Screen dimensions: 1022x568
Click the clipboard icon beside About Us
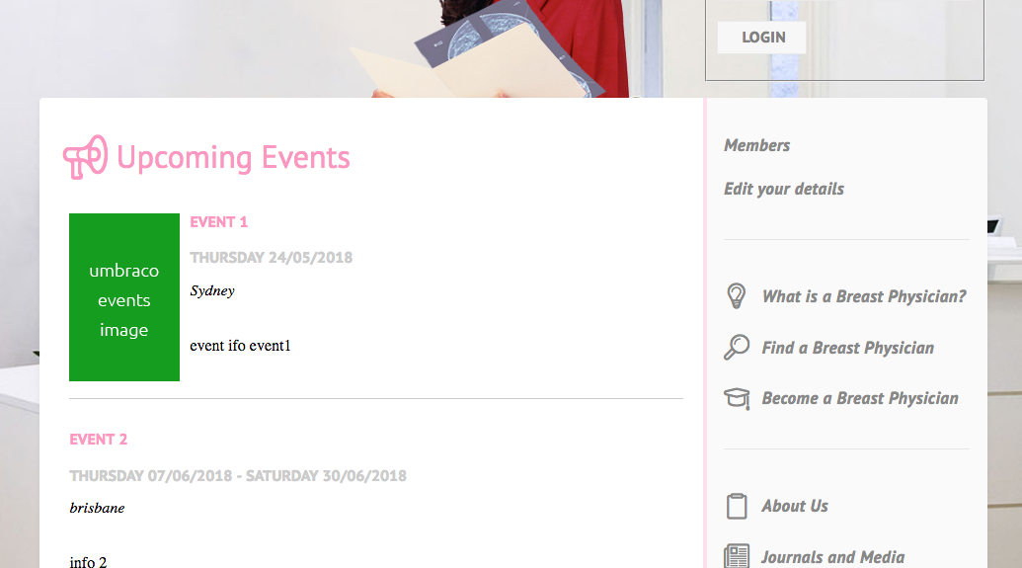[737, 506]
